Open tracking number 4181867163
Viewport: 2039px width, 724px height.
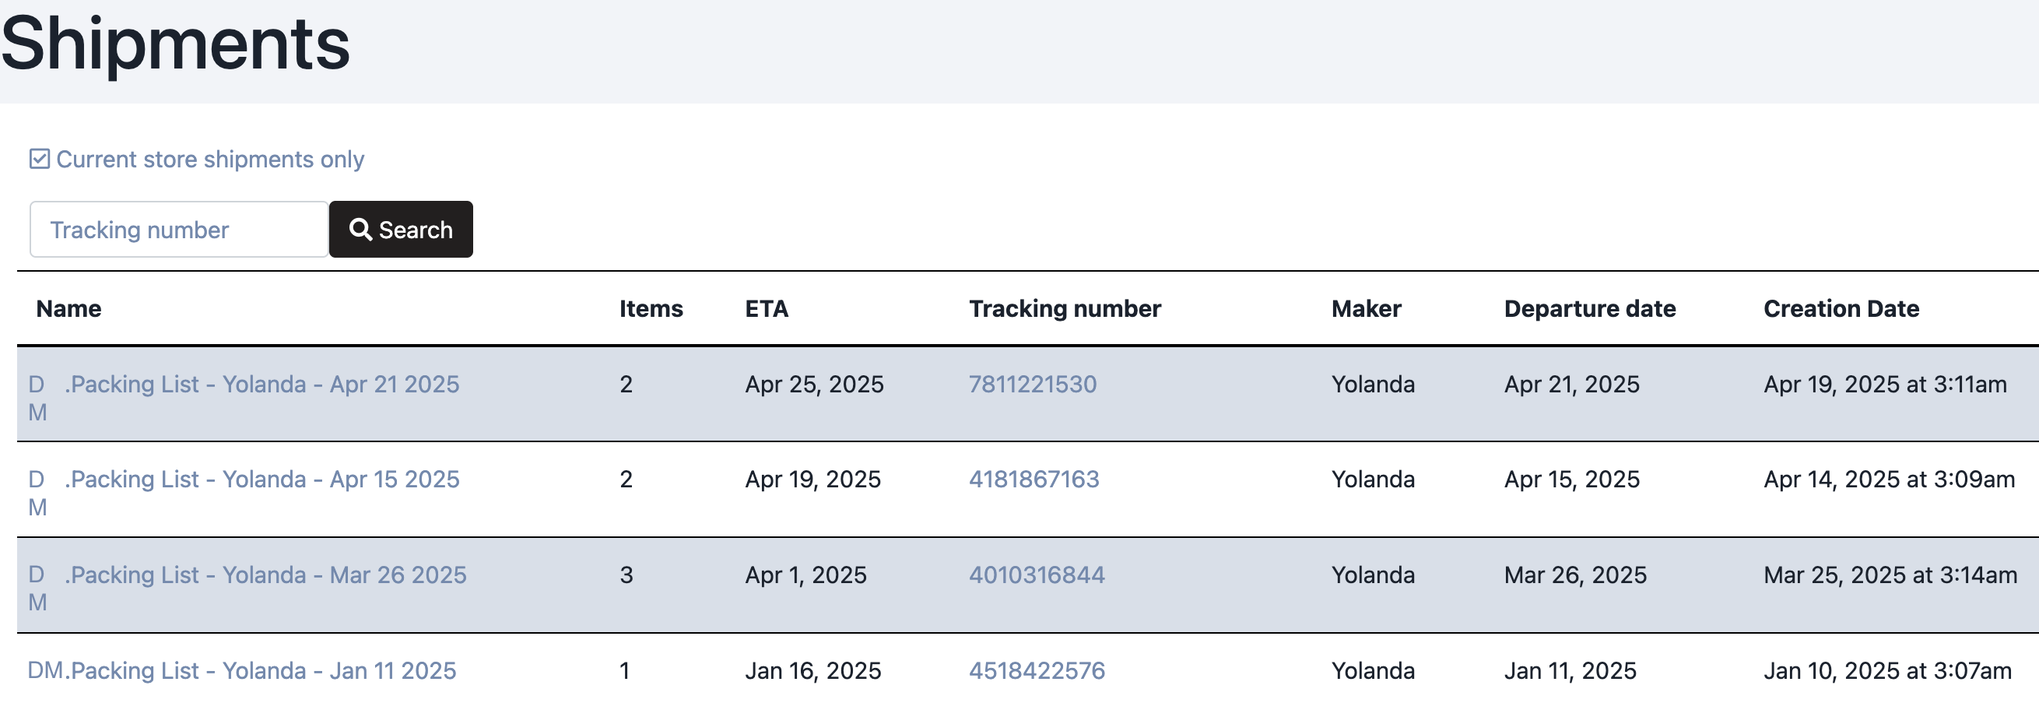tap(1034, 480)
